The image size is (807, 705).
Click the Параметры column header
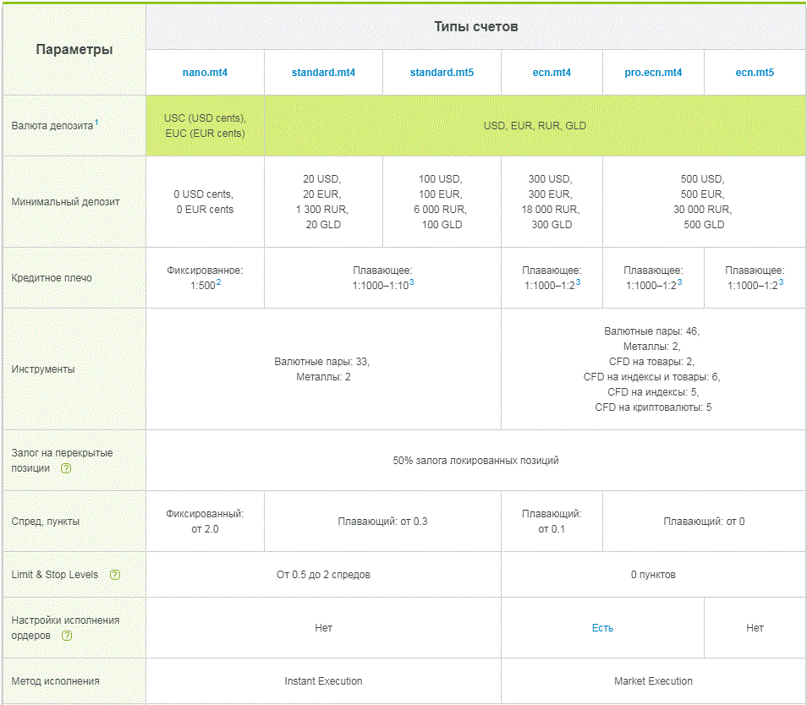pyautogui.click(x=74, y=50)
